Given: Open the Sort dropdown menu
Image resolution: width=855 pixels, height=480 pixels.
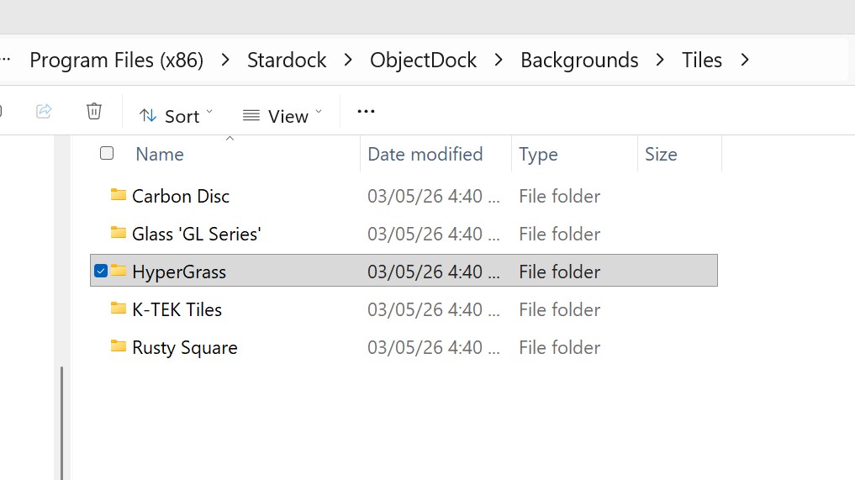Looking at the screenshot, I should click(x=176, y=116).
